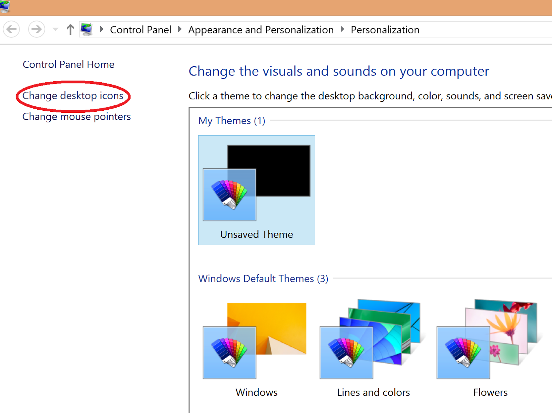
Task: Open the Change desktop icons link
Action: 73,95
